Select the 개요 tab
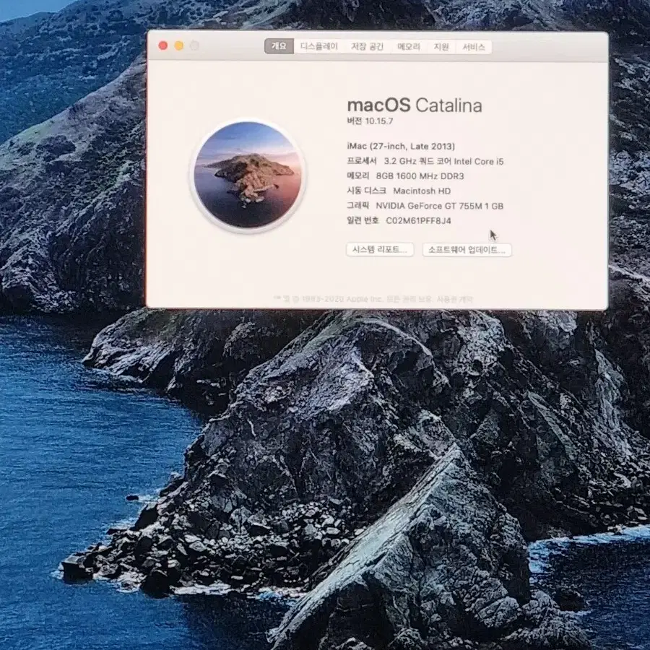The width and height of the screenshot is (650, 650). tap(279, 46)
